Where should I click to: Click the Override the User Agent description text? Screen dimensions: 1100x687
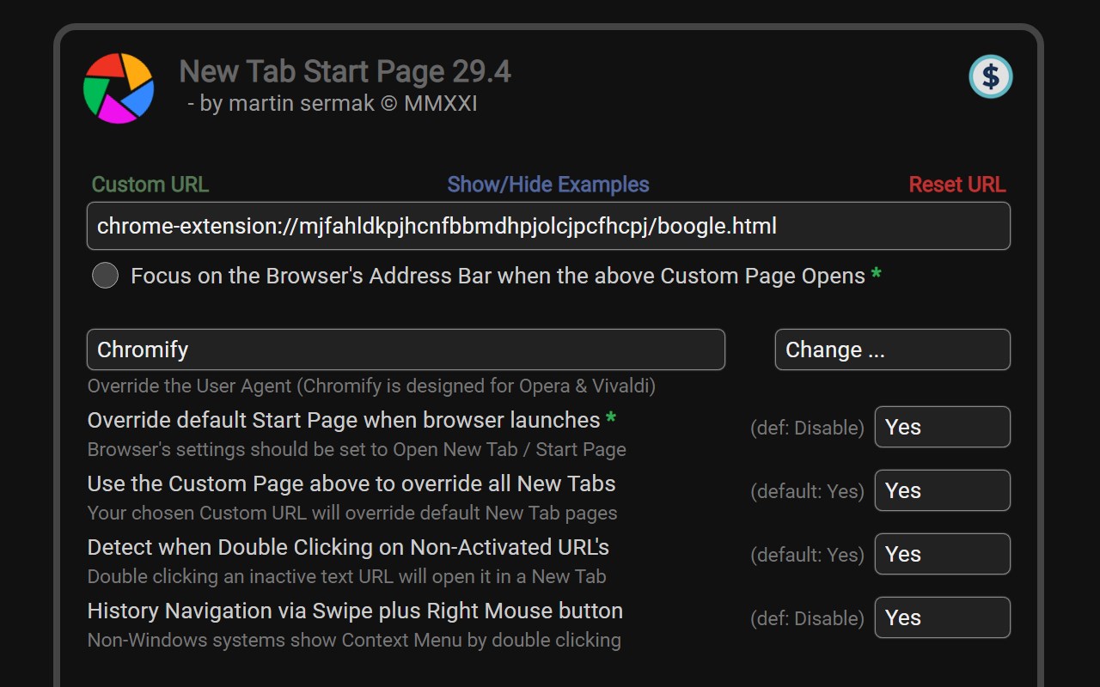pos(371,386)
